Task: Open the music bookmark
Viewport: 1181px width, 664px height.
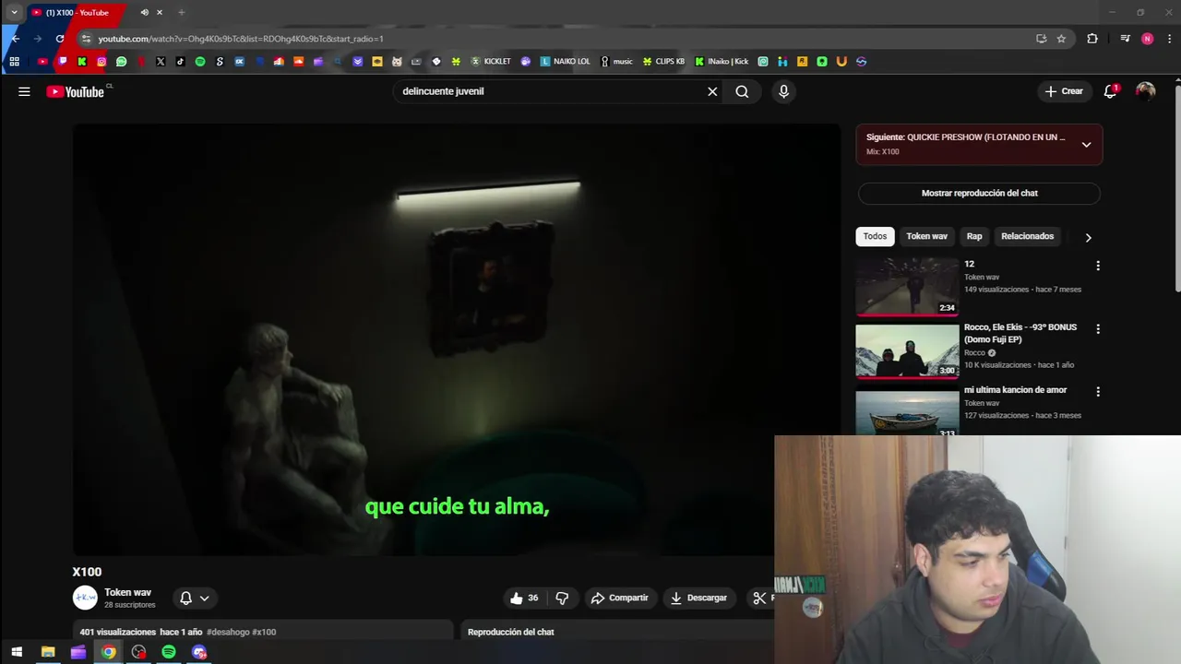Action: pyautogui.click(x=616, y=62)
